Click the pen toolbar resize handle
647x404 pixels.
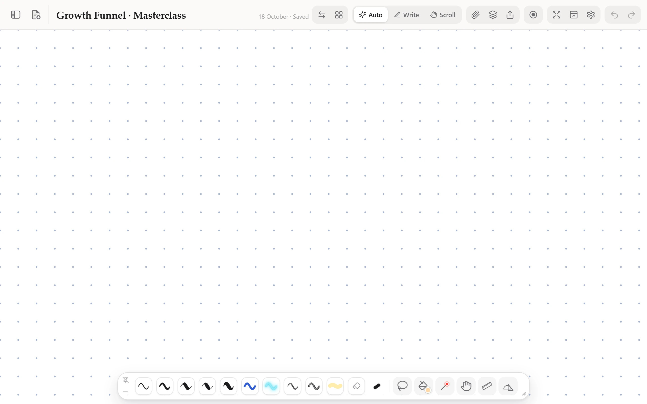coord(524,394)
